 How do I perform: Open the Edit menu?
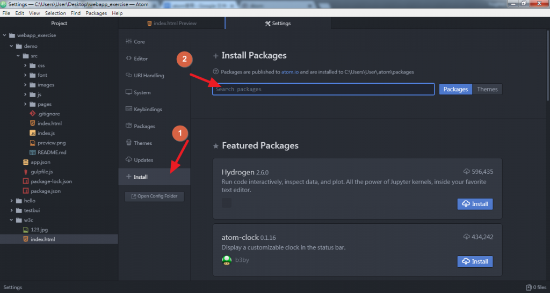[x=20, y=13]
